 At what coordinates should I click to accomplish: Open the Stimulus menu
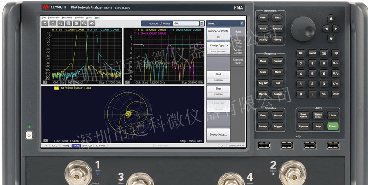click(79, 17)
